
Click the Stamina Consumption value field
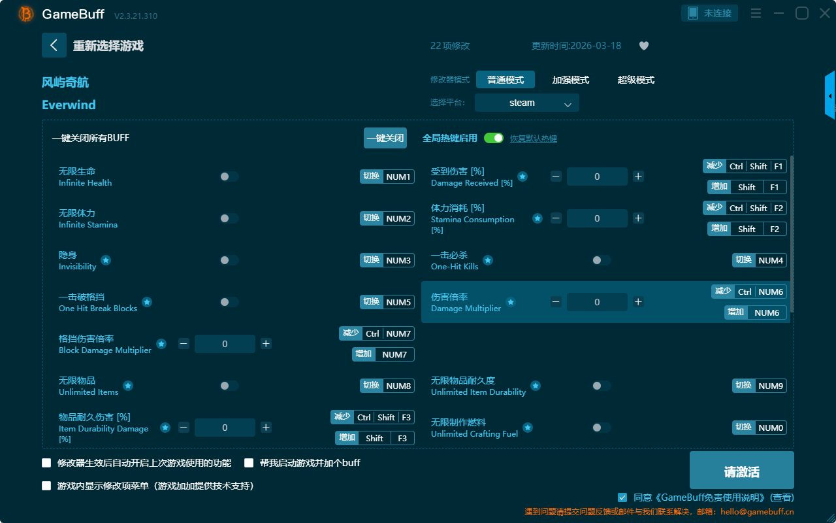click(x=597, y=218)
